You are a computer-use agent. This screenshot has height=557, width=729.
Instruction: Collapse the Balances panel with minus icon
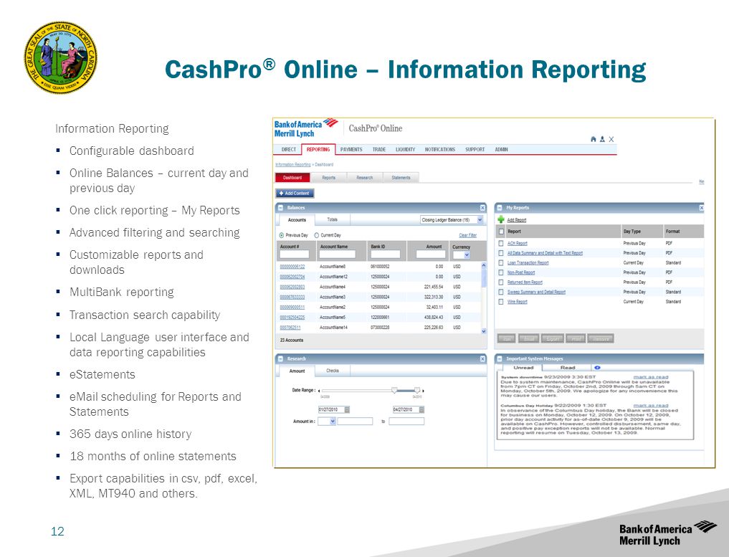(281, 208)
